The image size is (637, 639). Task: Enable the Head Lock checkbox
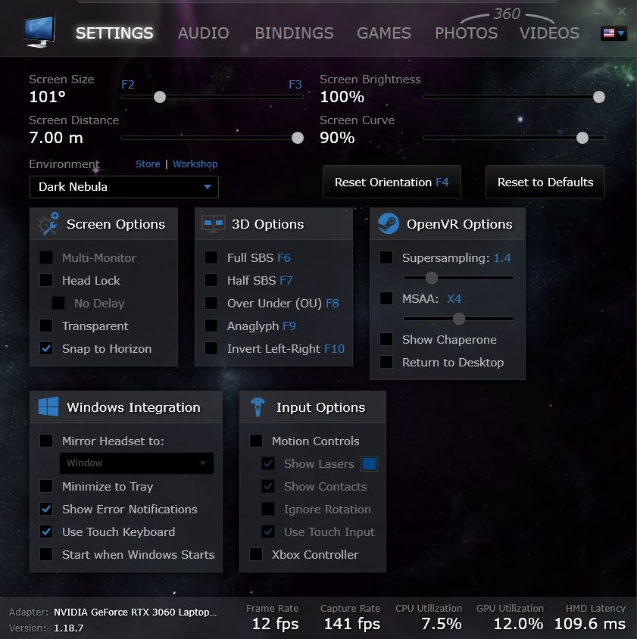pyautogui.click(x=46, y=280)
